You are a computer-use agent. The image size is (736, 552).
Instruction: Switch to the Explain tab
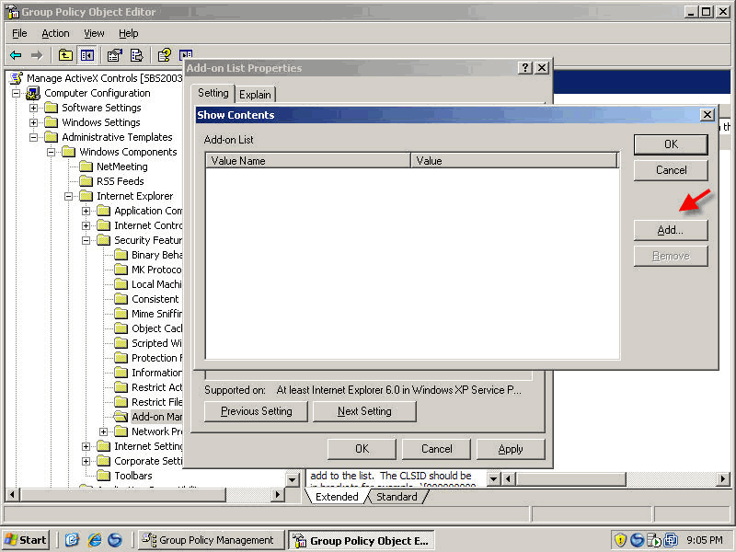255,95
